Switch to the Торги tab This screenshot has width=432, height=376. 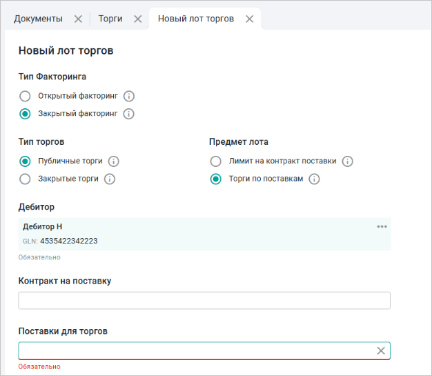pos(110,19)
